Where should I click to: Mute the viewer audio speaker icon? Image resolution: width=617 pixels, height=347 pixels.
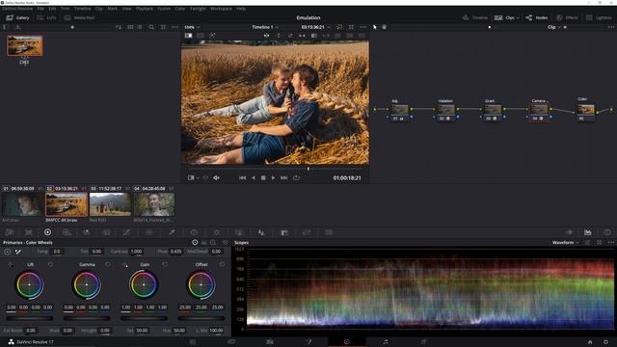point(216,177)
